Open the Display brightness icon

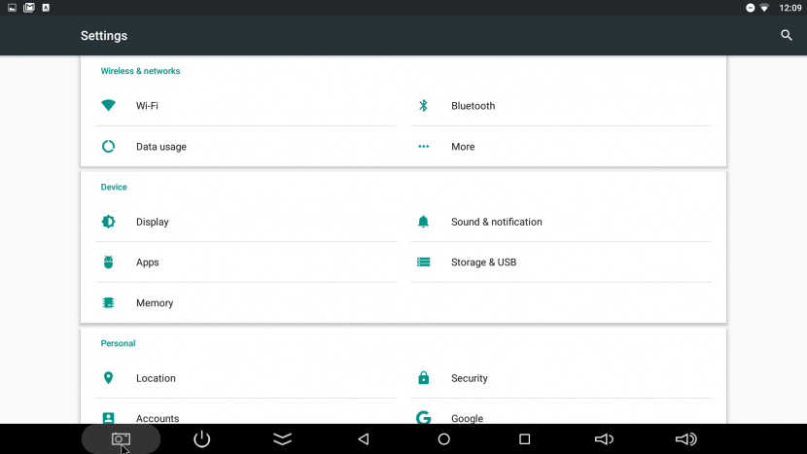click(108, 222)
